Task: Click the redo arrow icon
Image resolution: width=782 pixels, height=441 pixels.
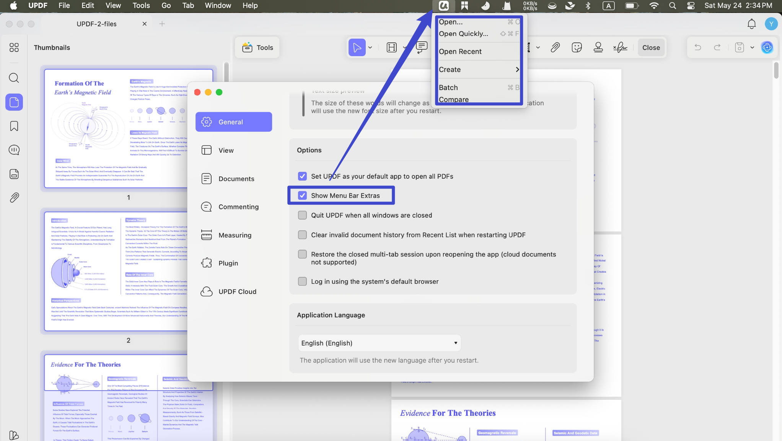Action: [717, 47]
